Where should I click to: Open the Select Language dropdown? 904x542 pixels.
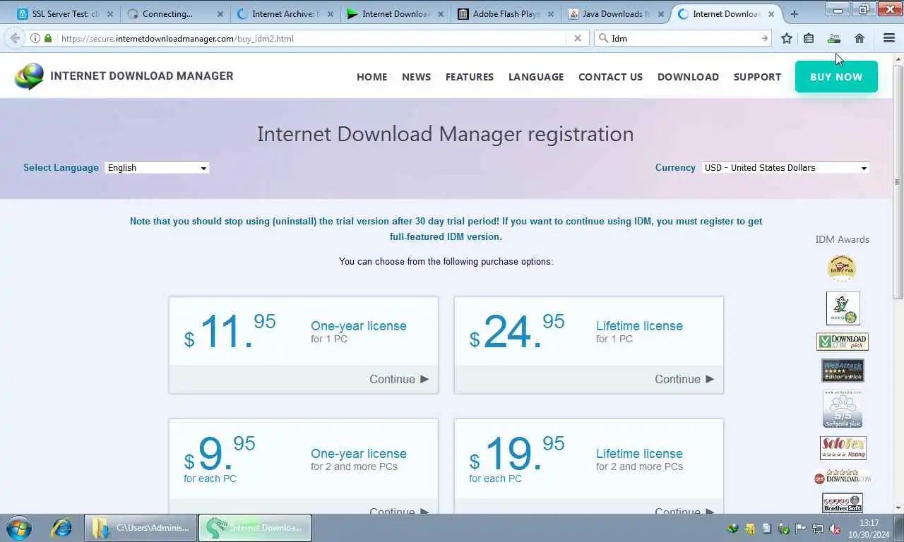point(157,167)
